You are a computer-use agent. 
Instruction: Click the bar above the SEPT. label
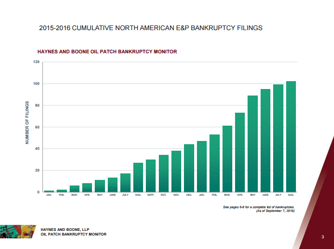[x=151, y=176]
